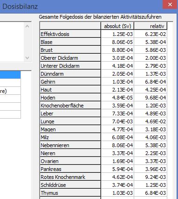Click the Dünndarm row label
This screenshot has height=199, width=178.
point(70,74)
